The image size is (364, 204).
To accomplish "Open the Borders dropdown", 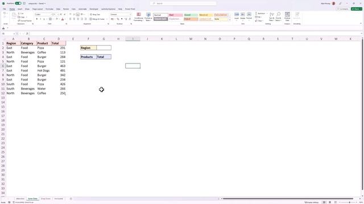I will tap(53, 19).
